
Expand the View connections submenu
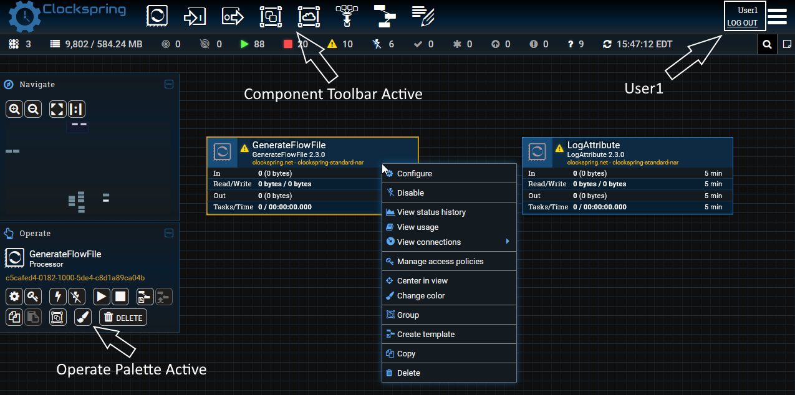(429, 242)
